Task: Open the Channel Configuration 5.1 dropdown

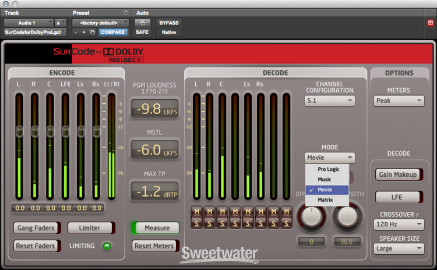Action: pos(329,101)
